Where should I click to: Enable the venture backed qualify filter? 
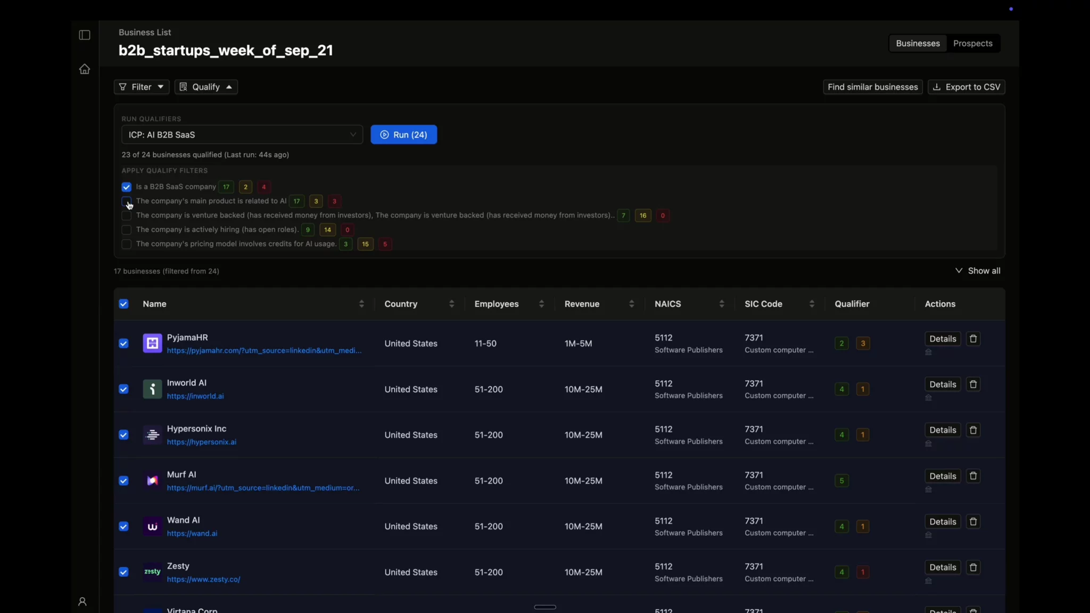pos(126,216)
